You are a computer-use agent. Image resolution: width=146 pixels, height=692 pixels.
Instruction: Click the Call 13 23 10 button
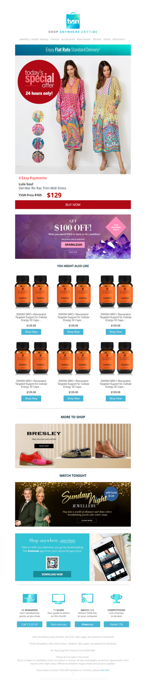pyautogui.click(x=30, y=624)
